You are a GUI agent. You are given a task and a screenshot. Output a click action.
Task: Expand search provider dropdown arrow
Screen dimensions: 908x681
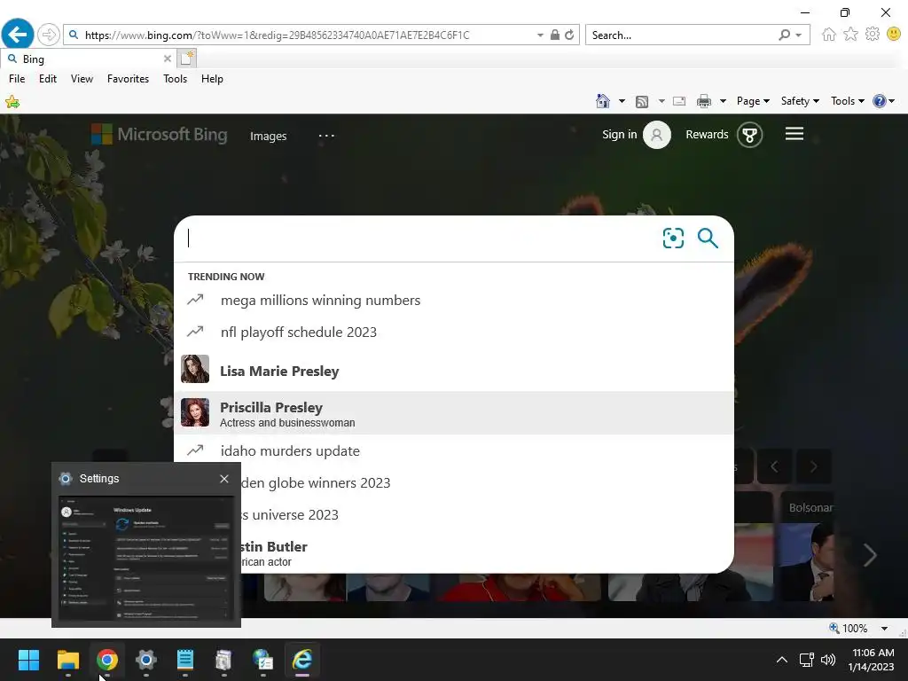799,35
